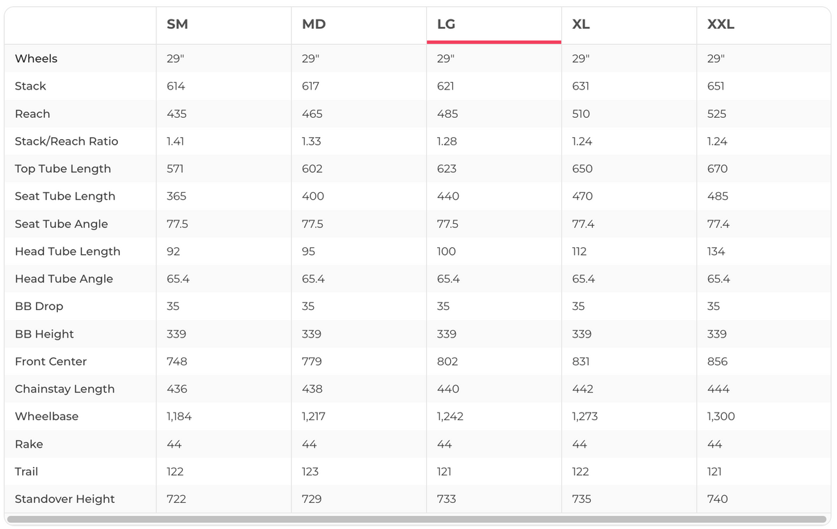Select the LG size column header
Image resolution: width=837 pixels, height=529 pixels.
click(x=446, y=25)
